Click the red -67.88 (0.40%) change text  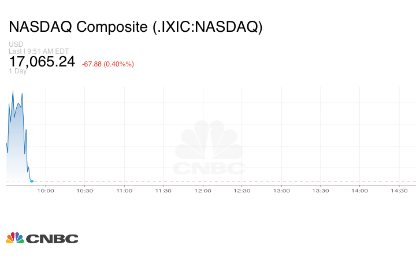pyautogui.click(x=108, y=64)
